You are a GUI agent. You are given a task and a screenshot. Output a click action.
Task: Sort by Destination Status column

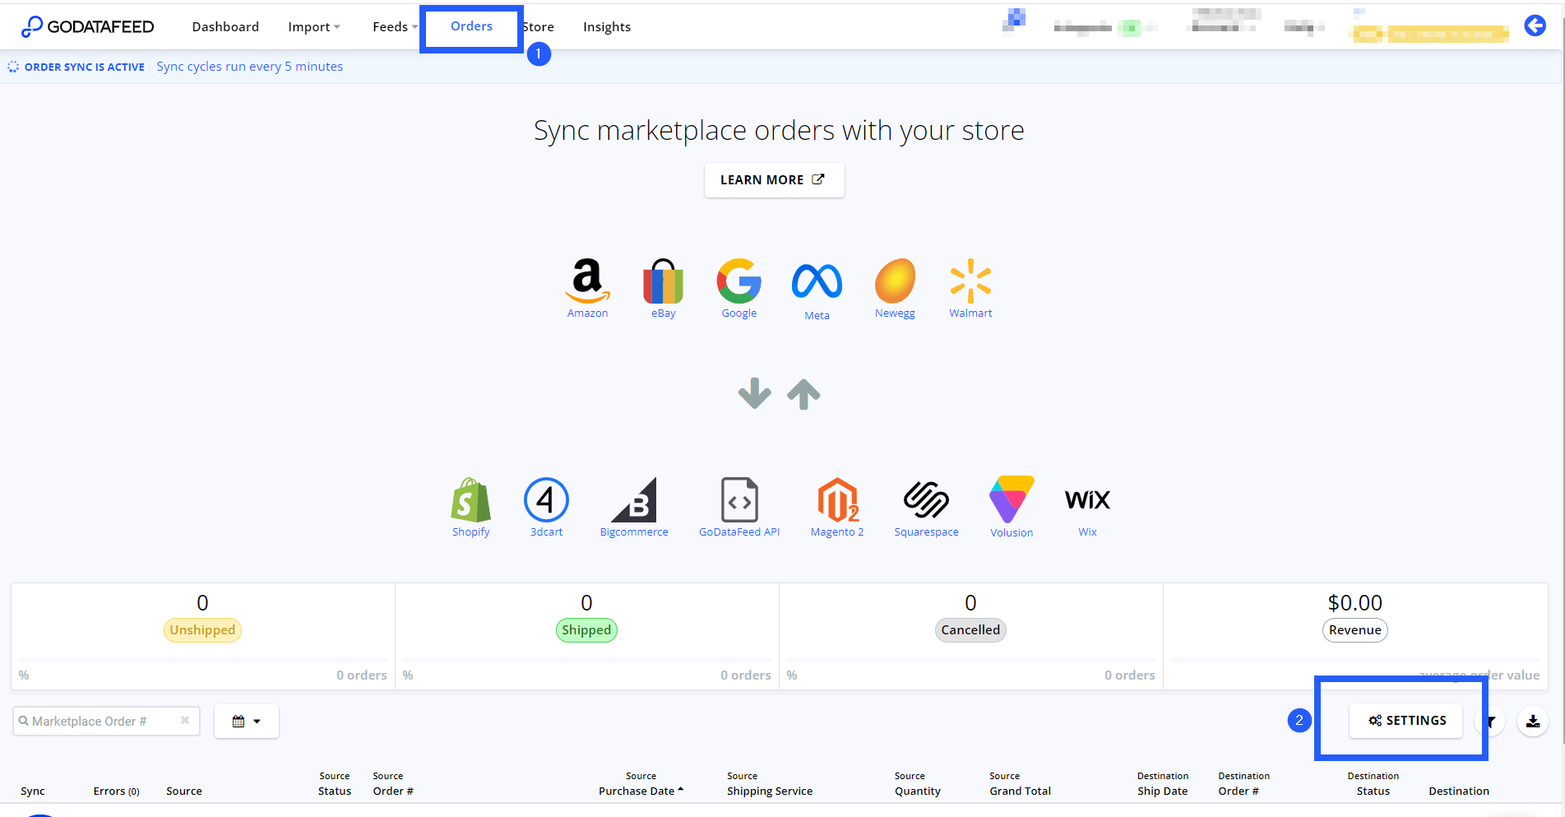[x=1373, y=784]
